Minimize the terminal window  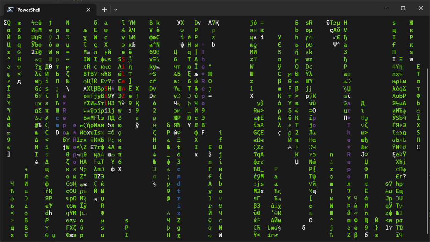[385, 8]
